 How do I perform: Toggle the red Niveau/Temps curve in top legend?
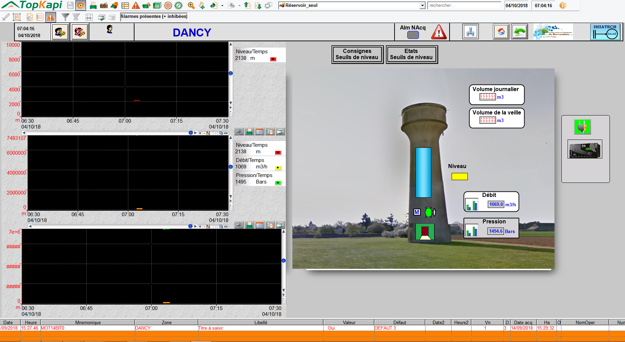click(273, 59)
